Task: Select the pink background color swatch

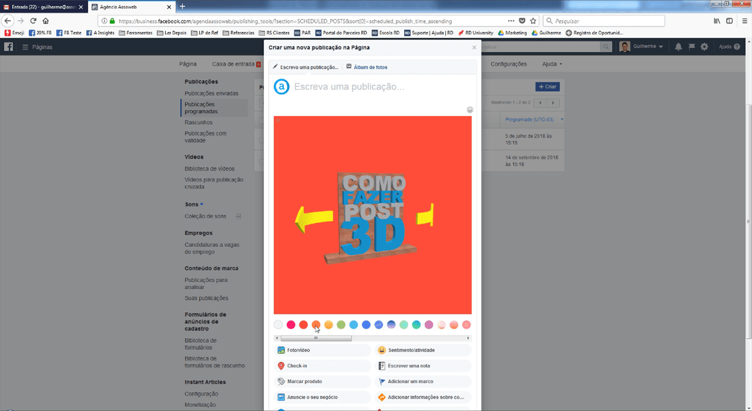Action: coord(291,325)
